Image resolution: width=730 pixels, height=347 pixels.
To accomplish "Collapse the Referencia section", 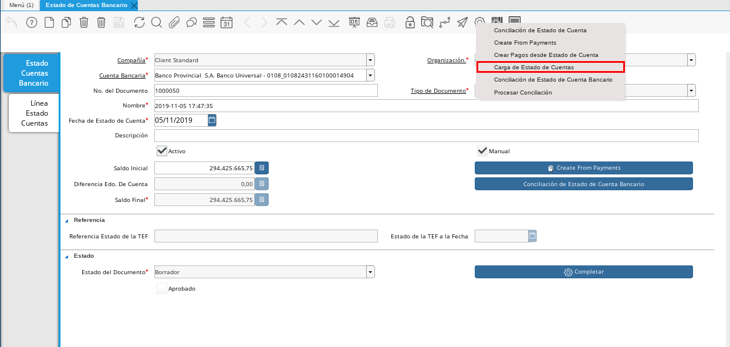I will pos(66,221).
